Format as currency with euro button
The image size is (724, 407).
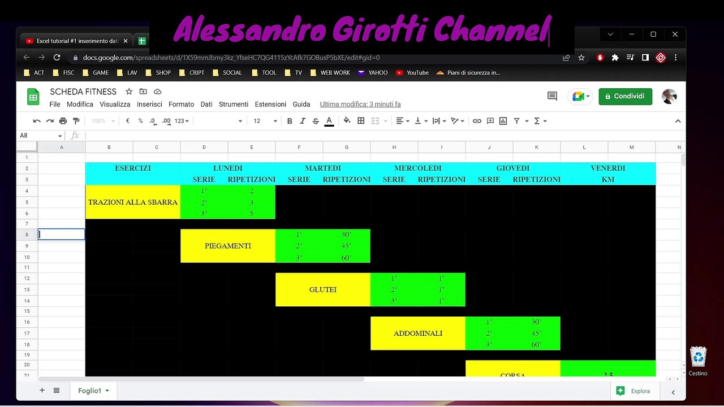tap(128, 121)
